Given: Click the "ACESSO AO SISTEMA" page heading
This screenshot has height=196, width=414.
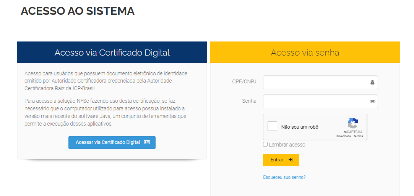Looking at the screenshot, I should coord(78,11).
